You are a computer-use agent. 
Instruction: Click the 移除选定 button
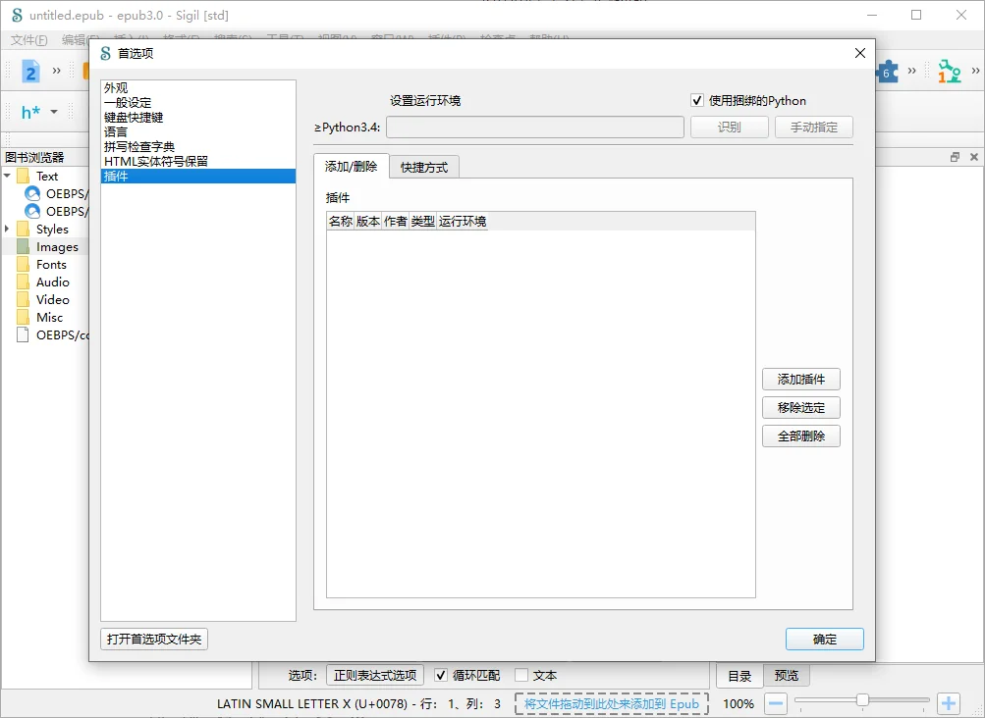801,407
